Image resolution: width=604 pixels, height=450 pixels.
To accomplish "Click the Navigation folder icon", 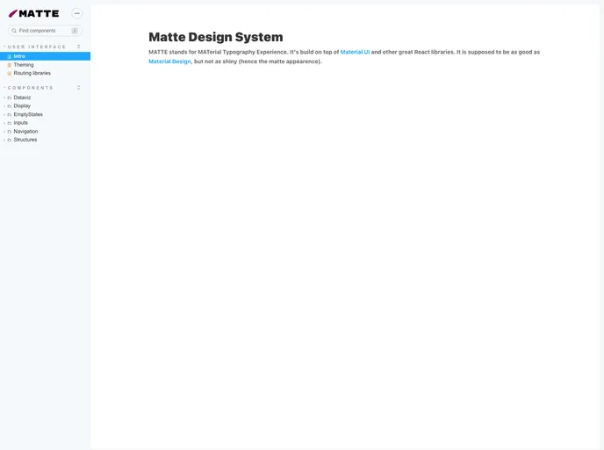I will (10, 132).
